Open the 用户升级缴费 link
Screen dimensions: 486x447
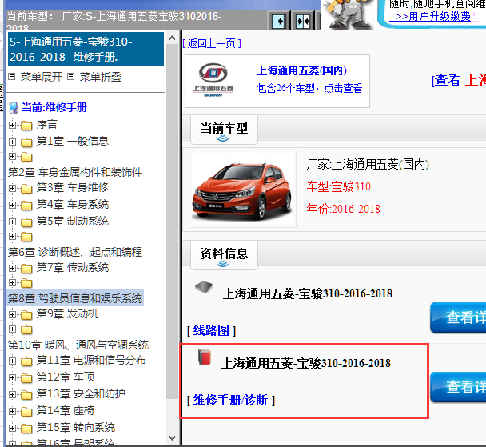tap(433, 17)
